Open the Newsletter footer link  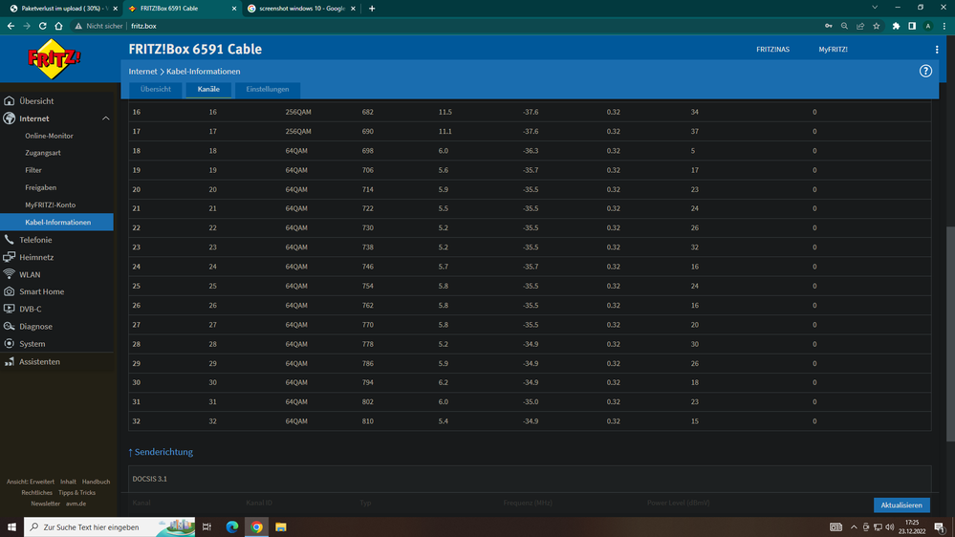45,504
